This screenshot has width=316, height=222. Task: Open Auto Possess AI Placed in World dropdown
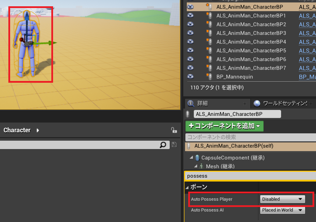coord(282,210)
